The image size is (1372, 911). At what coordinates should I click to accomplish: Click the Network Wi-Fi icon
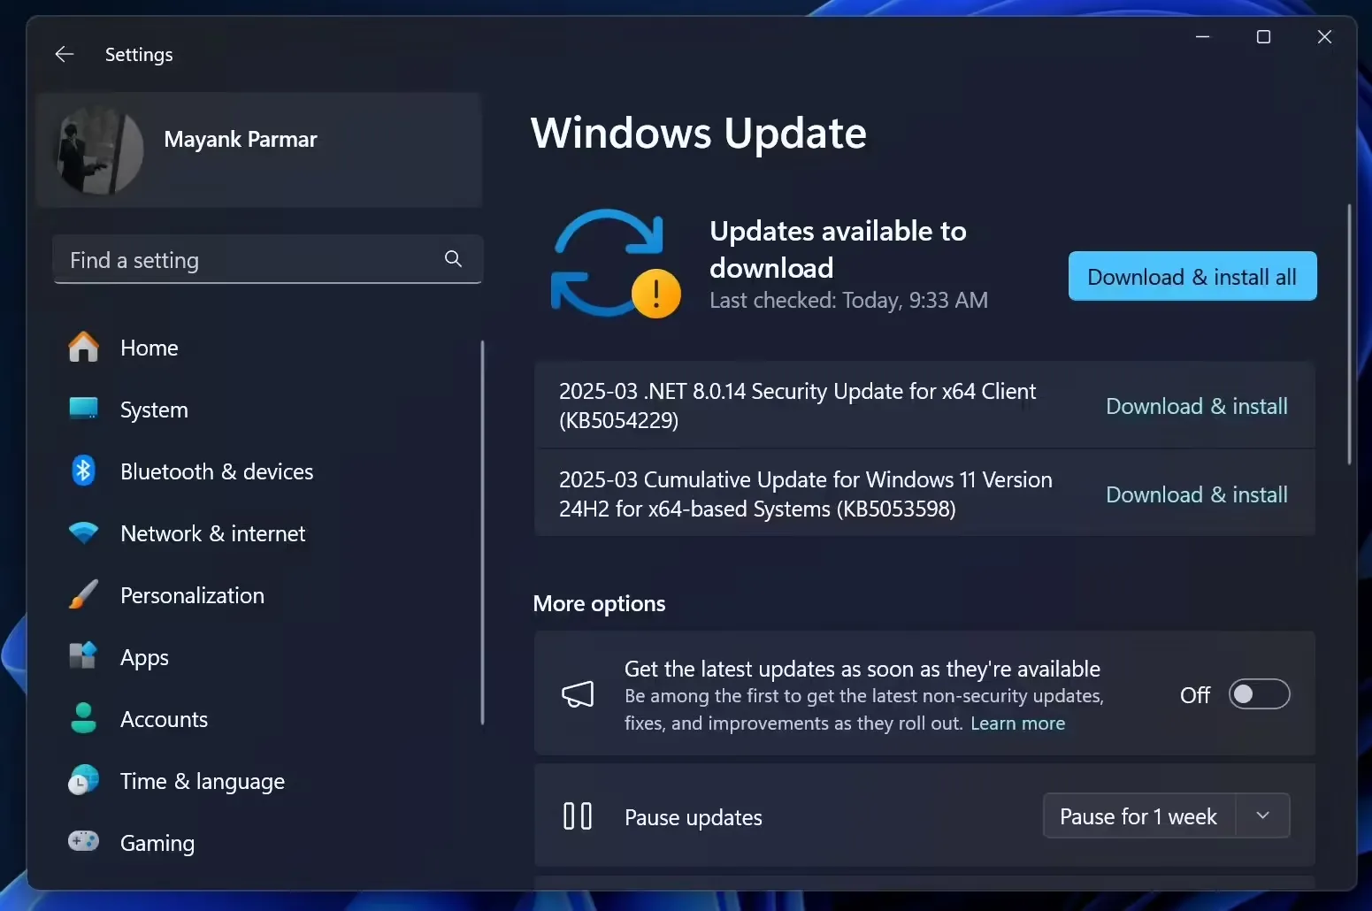(x=84, y=533)
